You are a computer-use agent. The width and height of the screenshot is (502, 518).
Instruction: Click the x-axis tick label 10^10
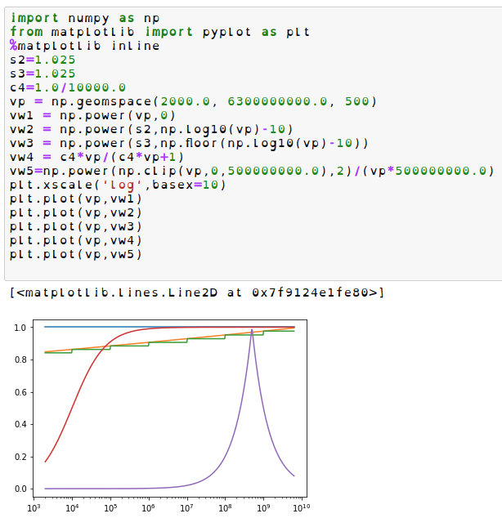[302, 507]
